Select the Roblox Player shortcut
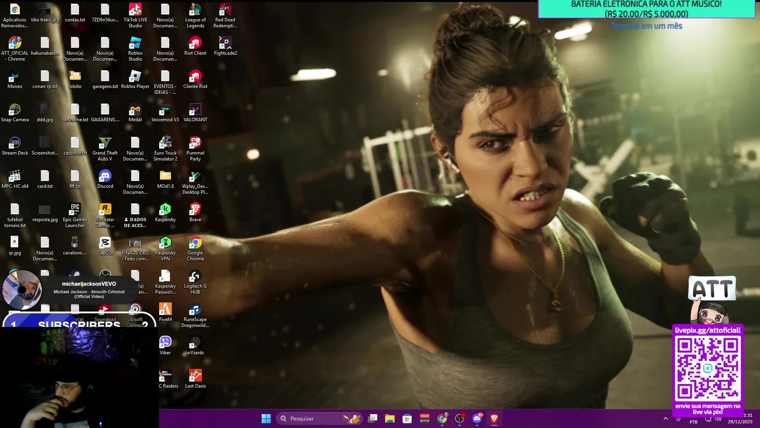Image resolution: width=760 pixels, height=428 pixels. [x=135, y=80]
